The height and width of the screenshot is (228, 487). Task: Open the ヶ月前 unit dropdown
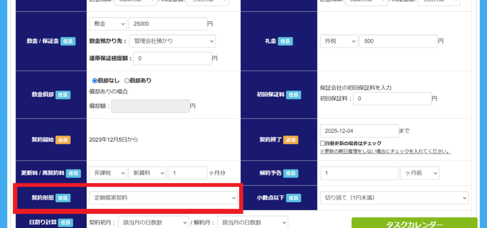coord(419,173)
